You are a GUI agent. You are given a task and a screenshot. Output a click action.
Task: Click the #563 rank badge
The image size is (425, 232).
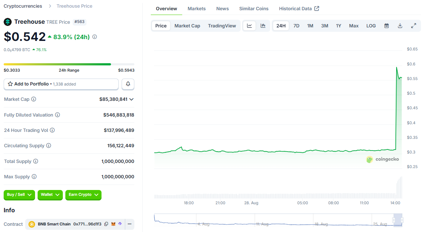pos(80,22)
